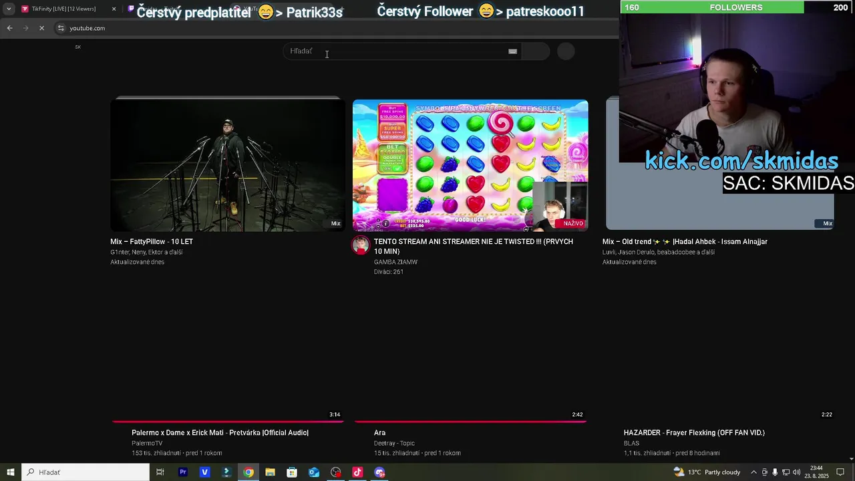The width and height of the screenshot is (855, 481).
Task: Stop page loading with the X button
Action: coord(41,28)
